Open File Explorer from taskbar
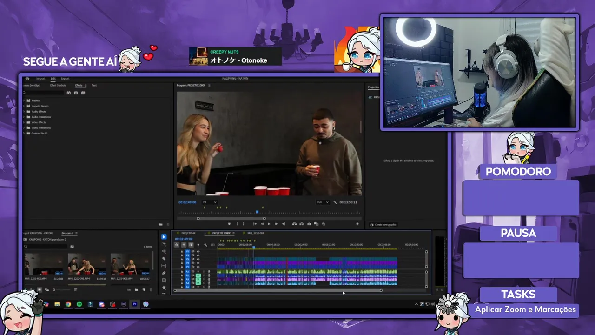Image resolution: width=595 pixels, height=335 pixels. point(57,304)
